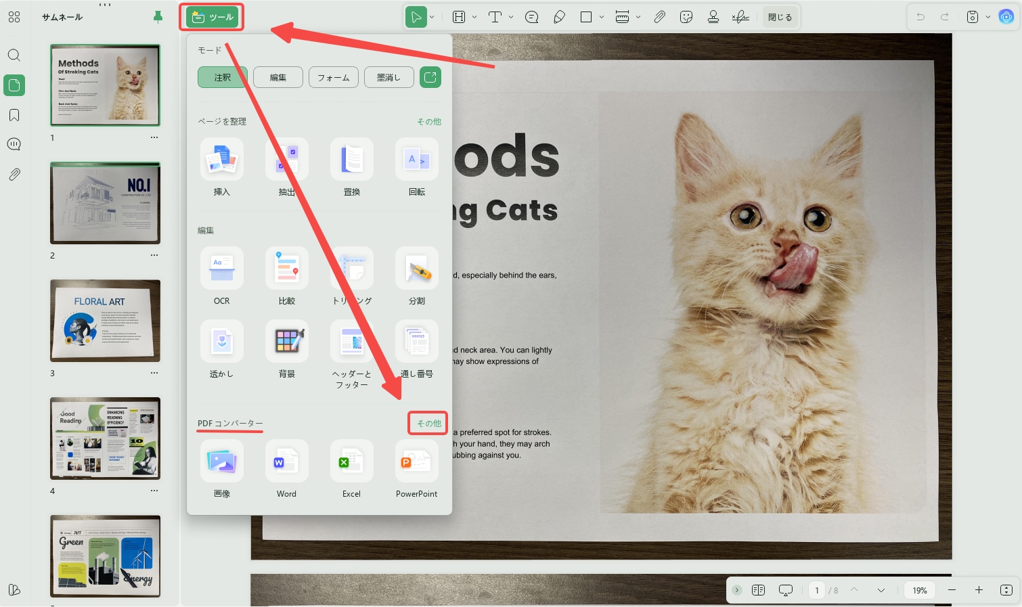Toggle the two-page reading view icon

click(x=758, y=590)
